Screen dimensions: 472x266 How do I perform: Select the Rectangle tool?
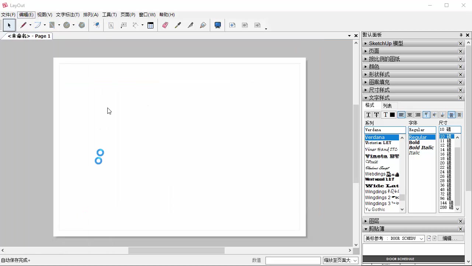point(52,25)
